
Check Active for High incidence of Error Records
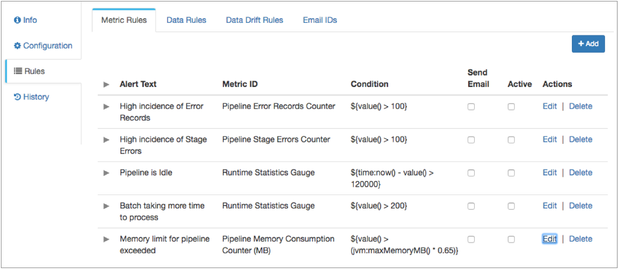pyautogui.click(x=511, y=107)
